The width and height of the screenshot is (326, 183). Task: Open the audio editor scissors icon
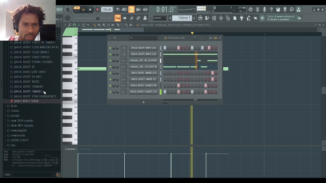point(257,10)
